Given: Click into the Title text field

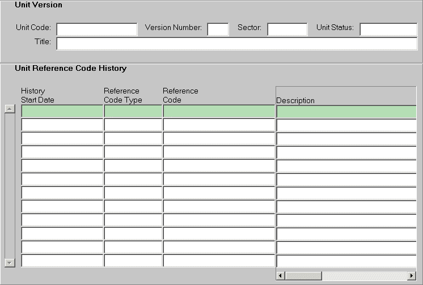Looking at the screenshot, I should (236, 44).
